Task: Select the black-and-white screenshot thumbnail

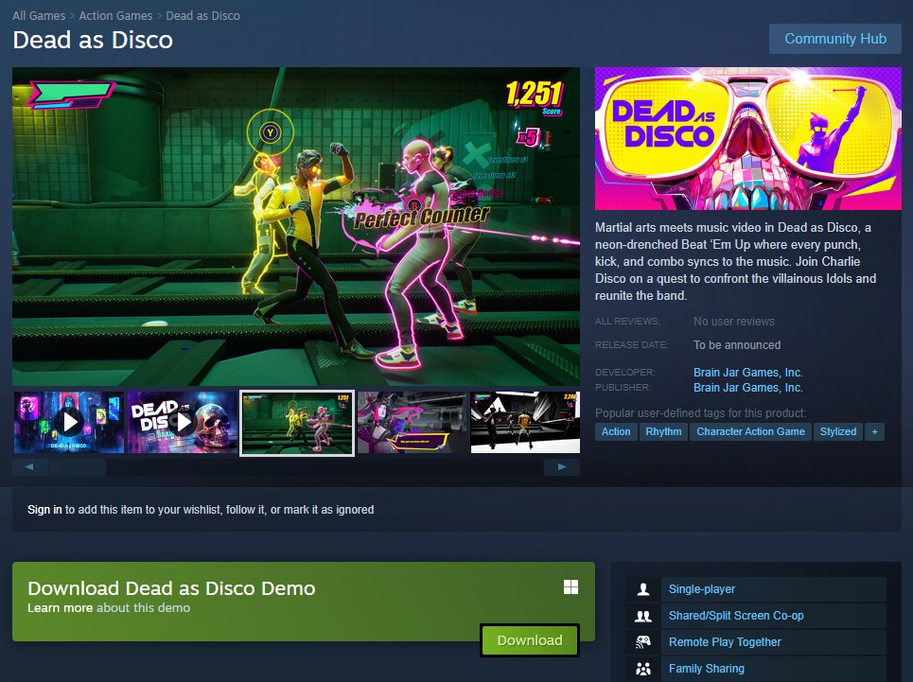Action: pyautogui.click(x=524, y=422)
